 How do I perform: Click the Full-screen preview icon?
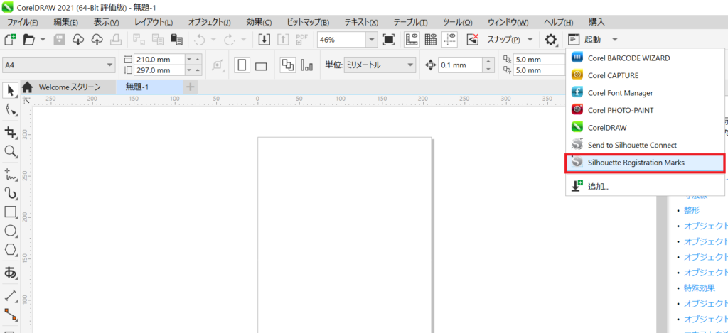tap(388, 40)
